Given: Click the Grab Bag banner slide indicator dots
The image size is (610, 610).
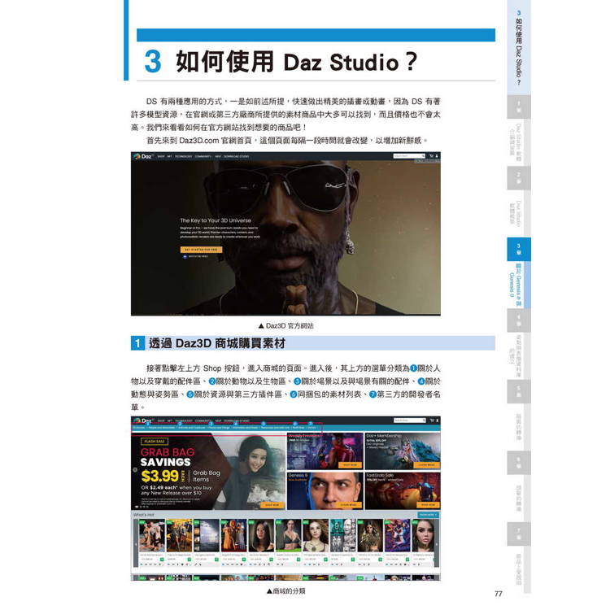Looking at the screenshot, I should pyautogui.click(x=142, y=507).
